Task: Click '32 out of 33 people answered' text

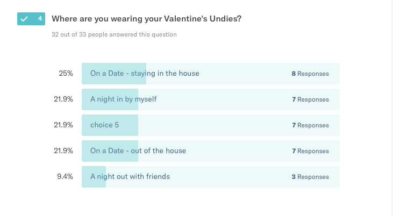Action: [114, 34]
